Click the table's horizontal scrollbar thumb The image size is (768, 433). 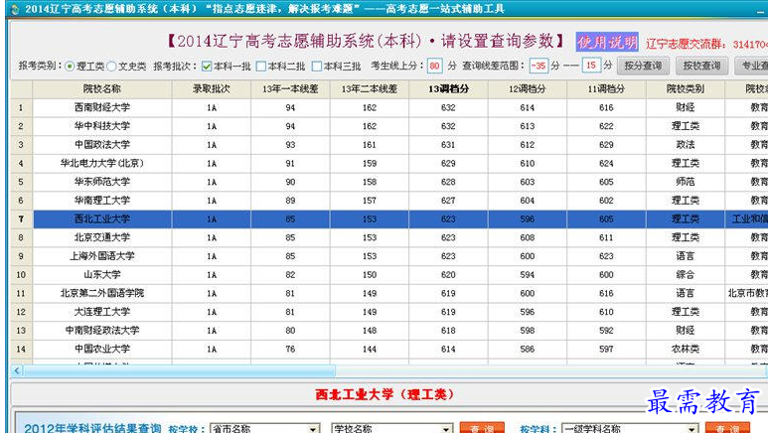click(179, 370)
